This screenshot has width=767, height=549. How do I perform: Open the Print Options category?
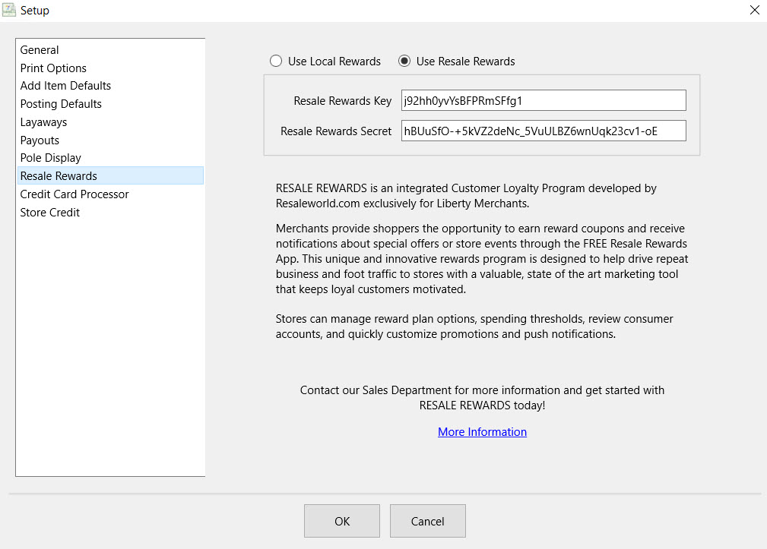point(53,68)
